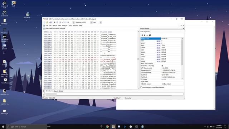The width and height of the screenshot is (229, 129).
Task: Select the FILETIME inspector row
Action: 161,77
